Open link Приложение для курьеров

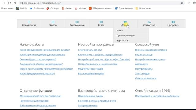(x=34, y=101)
